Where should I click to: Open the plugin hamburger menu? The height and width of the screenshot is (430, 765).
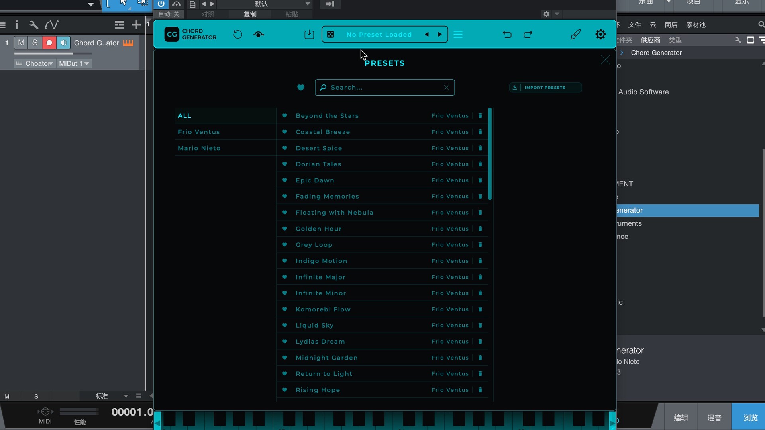click(x=458, y=35)
